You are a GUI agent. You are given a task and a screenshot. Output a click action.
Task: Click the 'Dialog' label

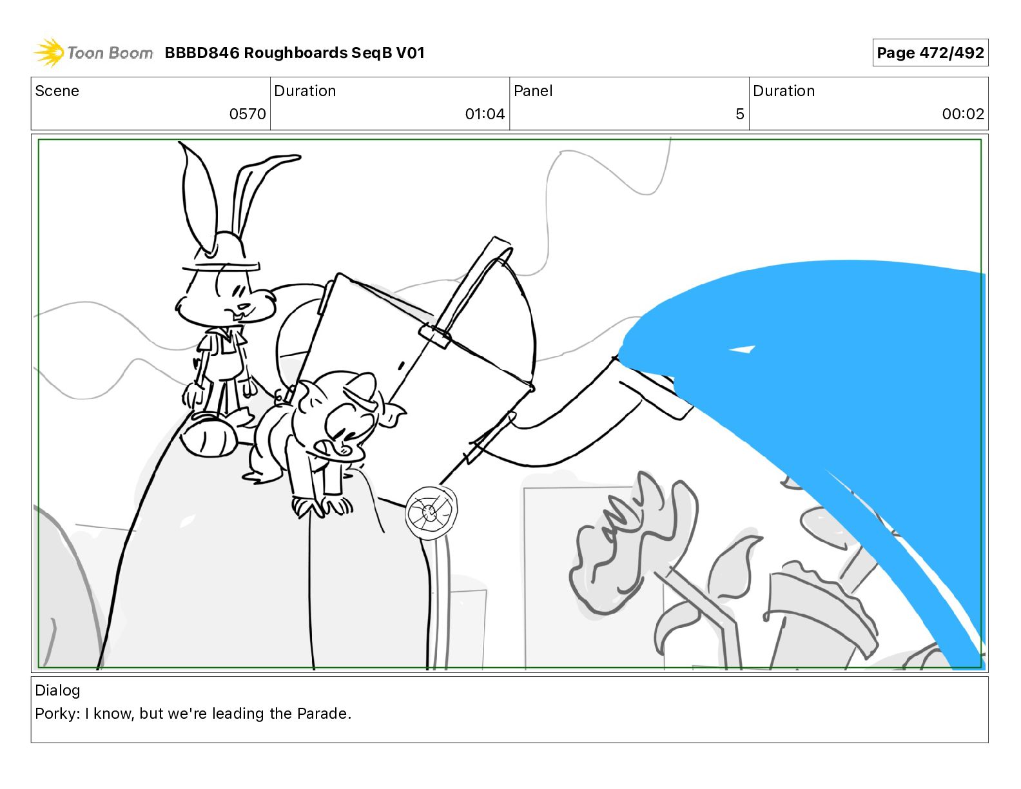click(57, 690)
